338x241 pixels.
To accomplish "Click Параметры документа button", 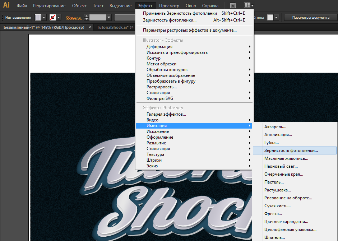I will pyautogui.click(x=311, y=18).
